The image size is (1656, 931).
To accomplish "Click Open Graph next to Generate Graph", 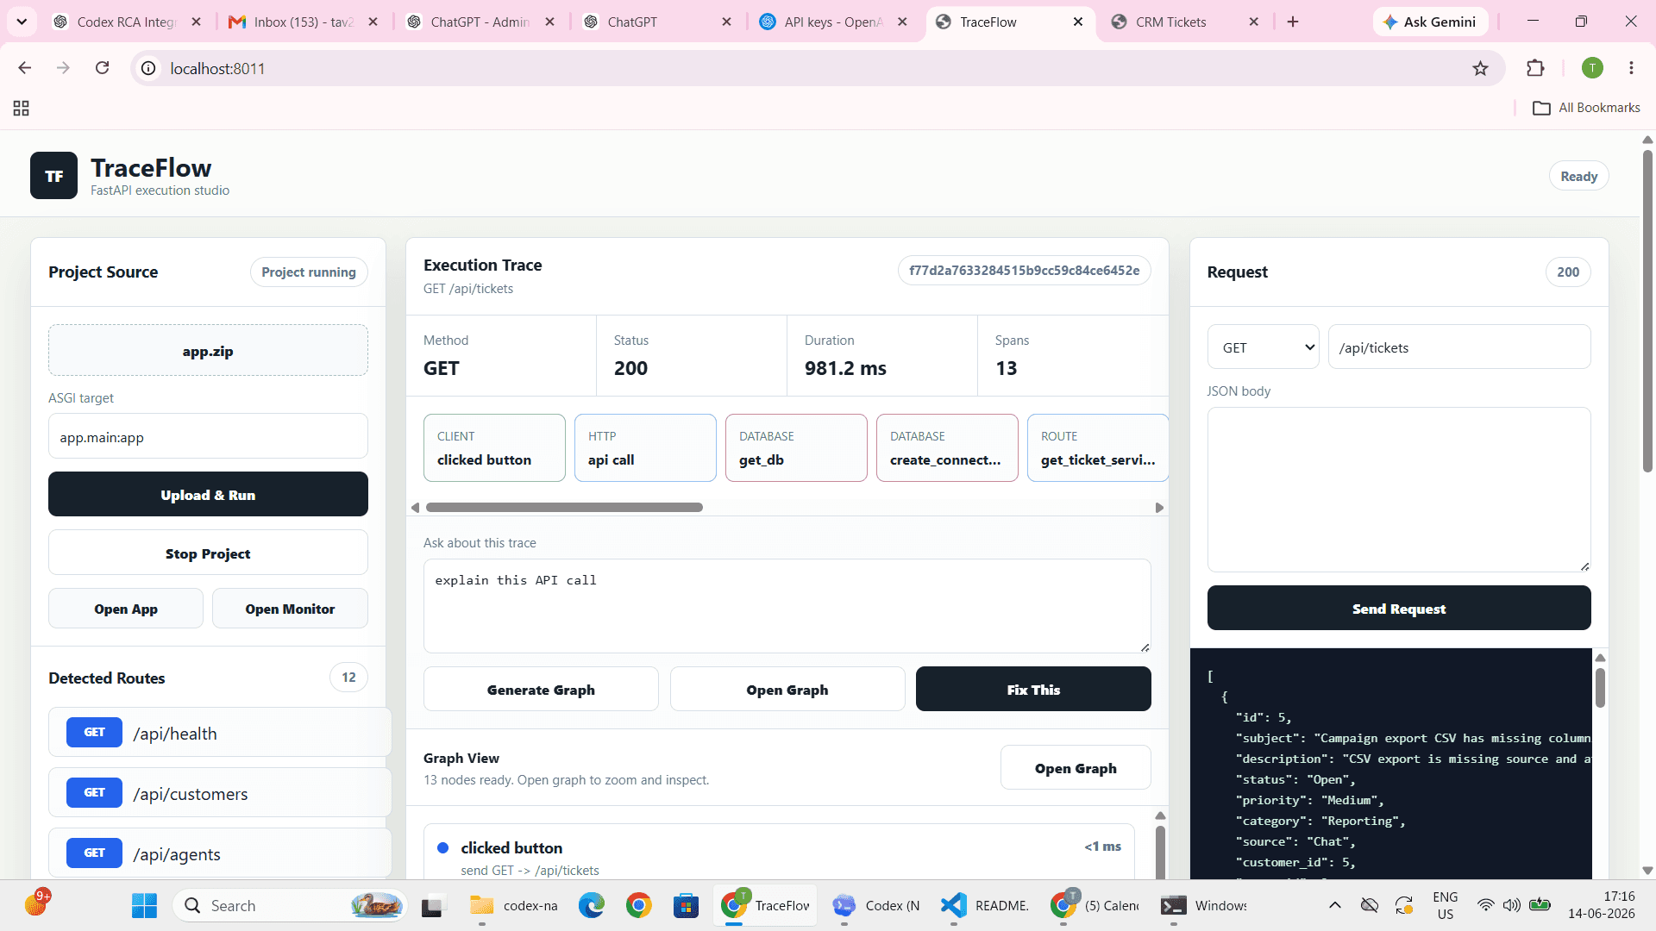I will [787, 690].
